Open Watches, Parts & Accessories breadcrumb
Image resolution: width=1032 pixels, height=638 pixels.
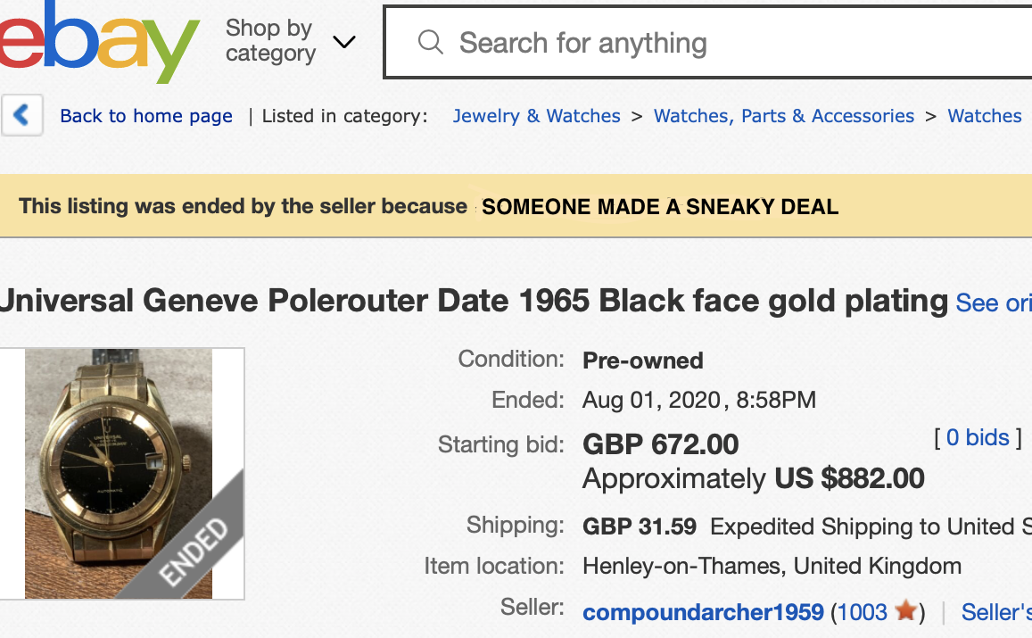783,116
